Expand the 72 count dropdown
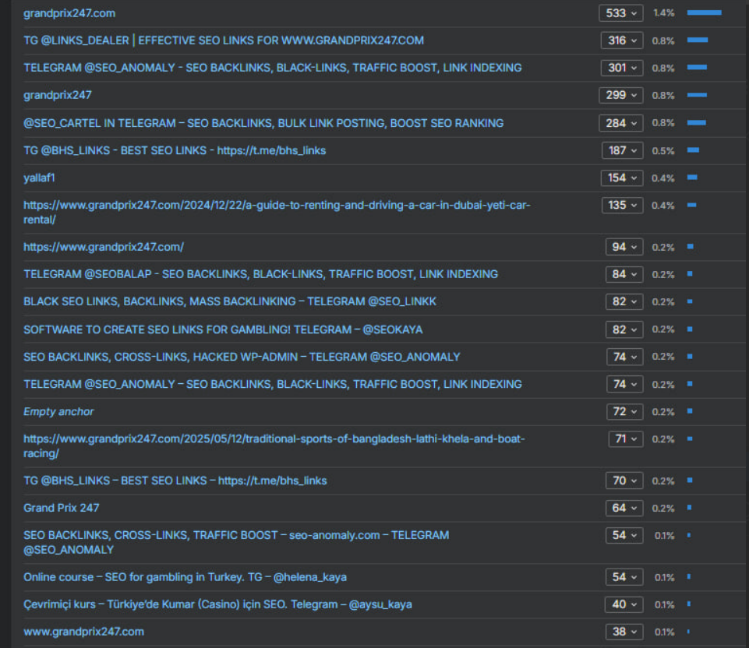The height and width of the screenshot is (648, 749). (x=625, y=412)
